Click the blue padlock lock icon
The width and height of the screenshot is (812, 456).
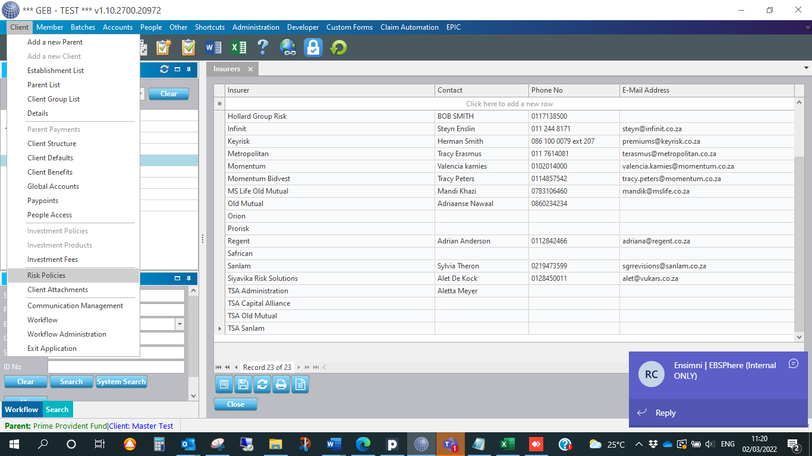pyautogui.click(x=313, y=47)
